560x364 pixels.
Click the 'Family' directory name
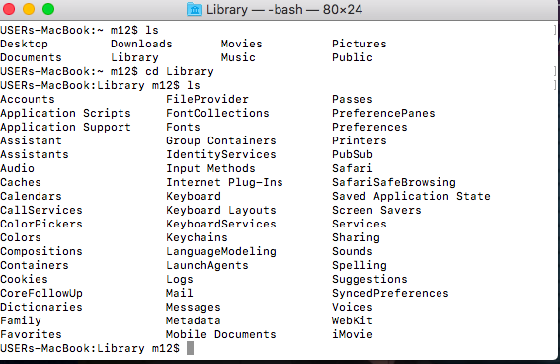coord(21,321)
